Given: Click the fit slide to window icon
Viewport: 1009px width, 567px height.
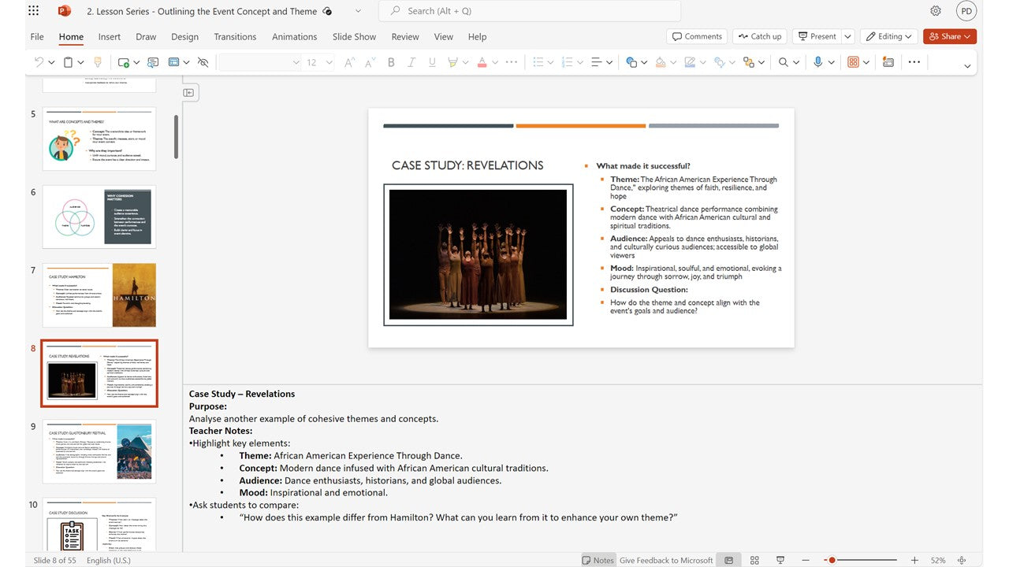Looking at the screenshot, I should pyautogui.click(x=961, y=560).
